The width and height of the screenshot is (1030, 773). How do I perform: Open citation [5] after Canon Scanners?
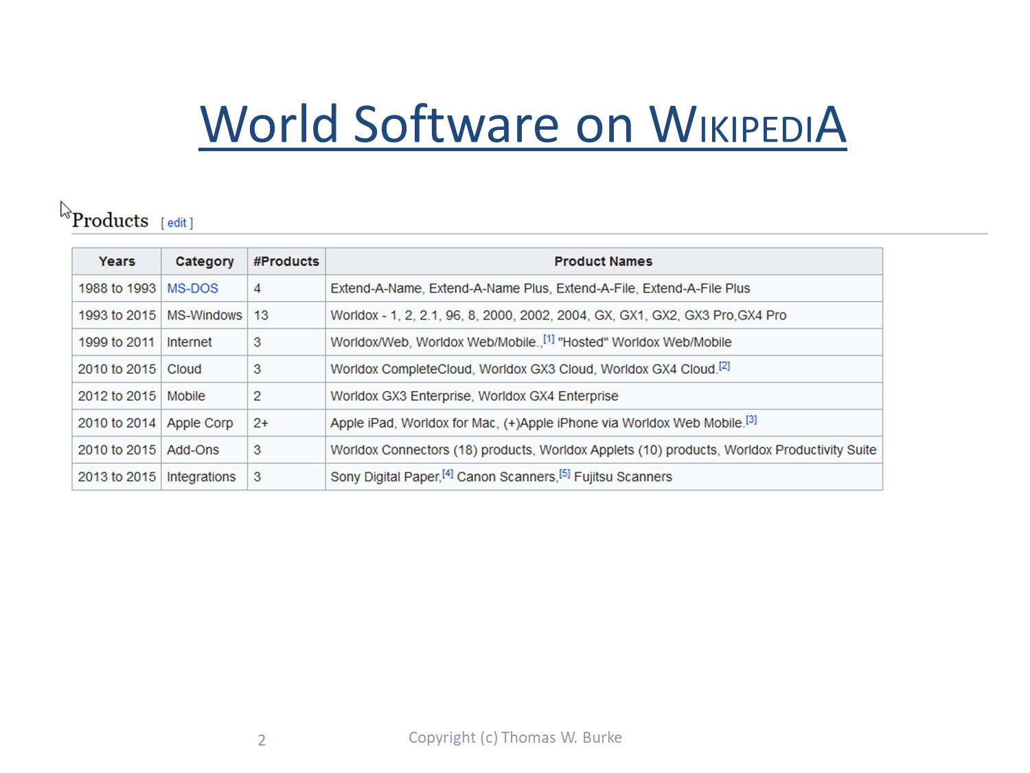[564, 473]
